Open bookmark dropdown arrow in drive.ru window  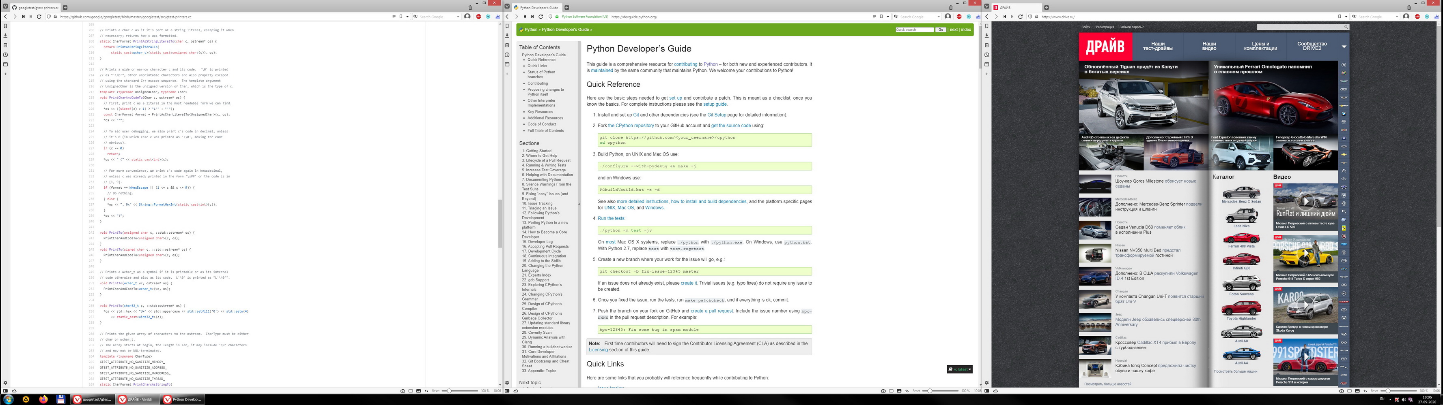coord(1347,17)
